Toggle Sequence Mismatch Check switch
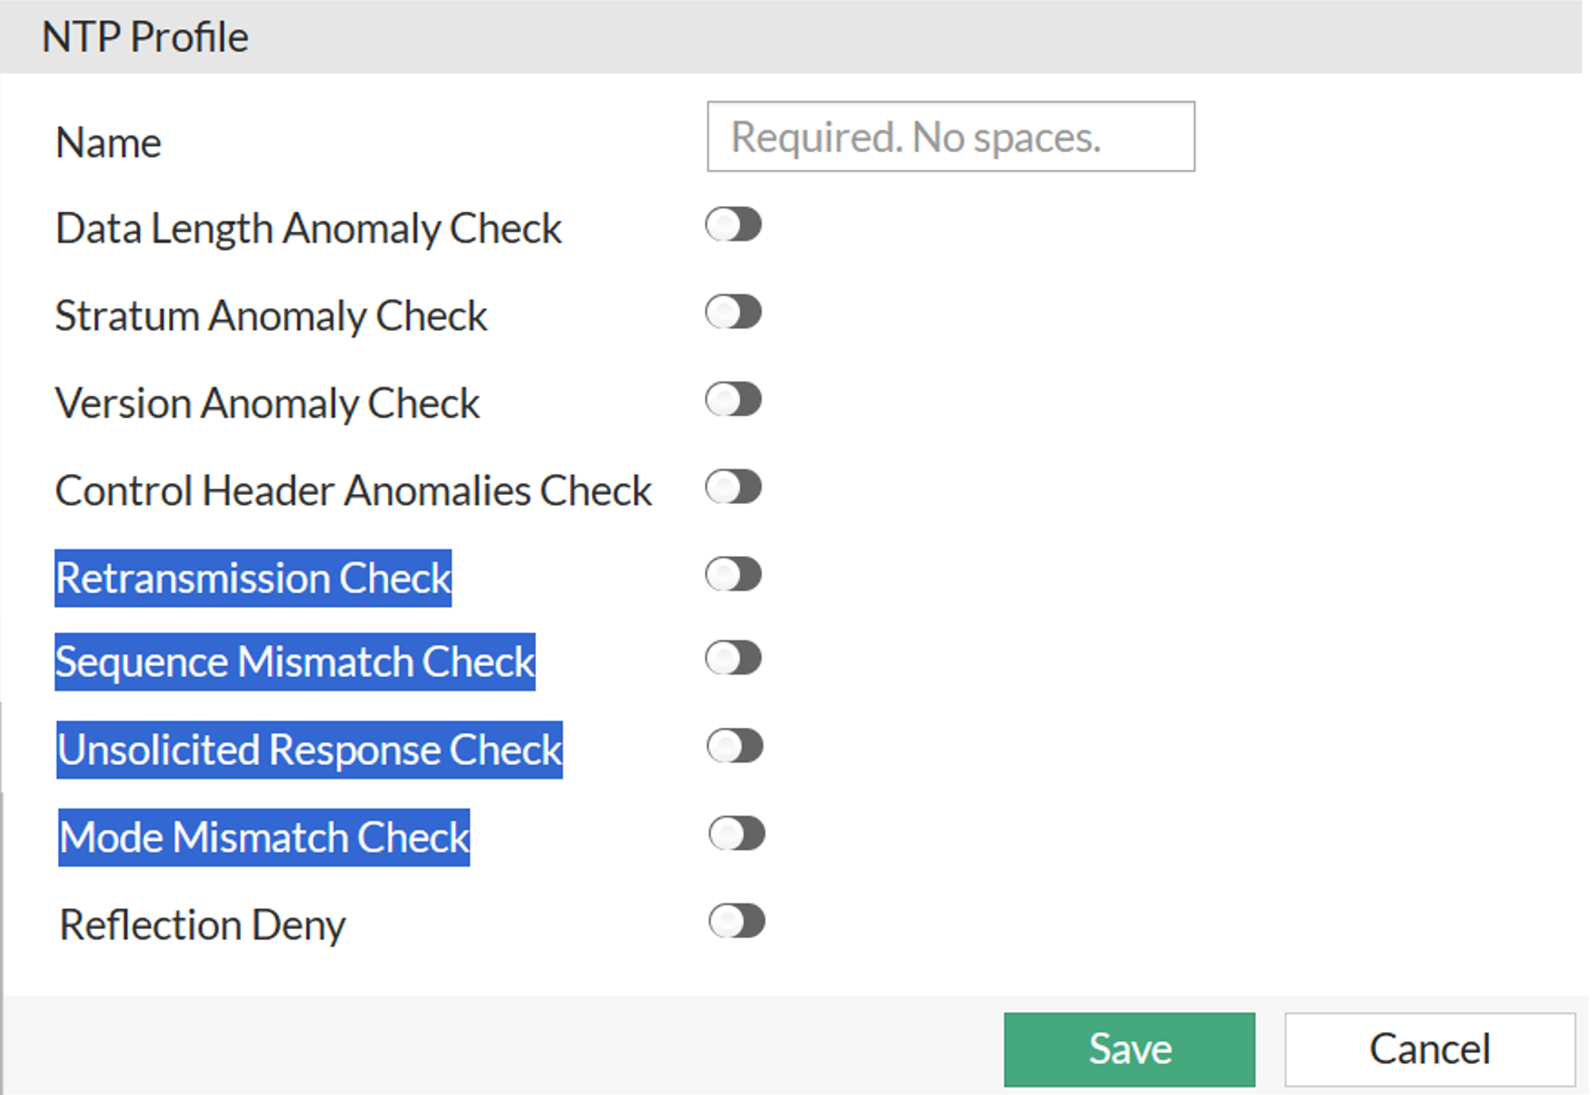 (x=733, y=659)
